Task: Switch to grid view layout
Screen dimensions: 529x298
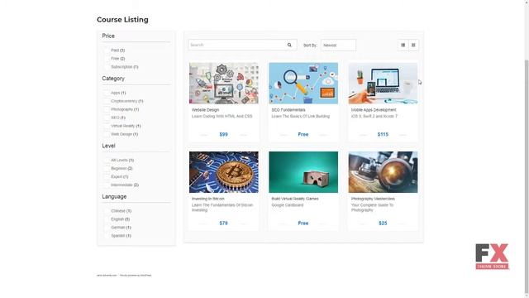Action: click(x=413, y=45)
